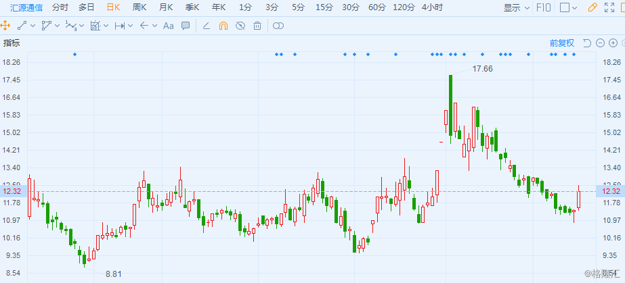Select the 日K daily candlestick tab
Screen dimensions: 625x283
pyautogui.click(x=114, y=7)
